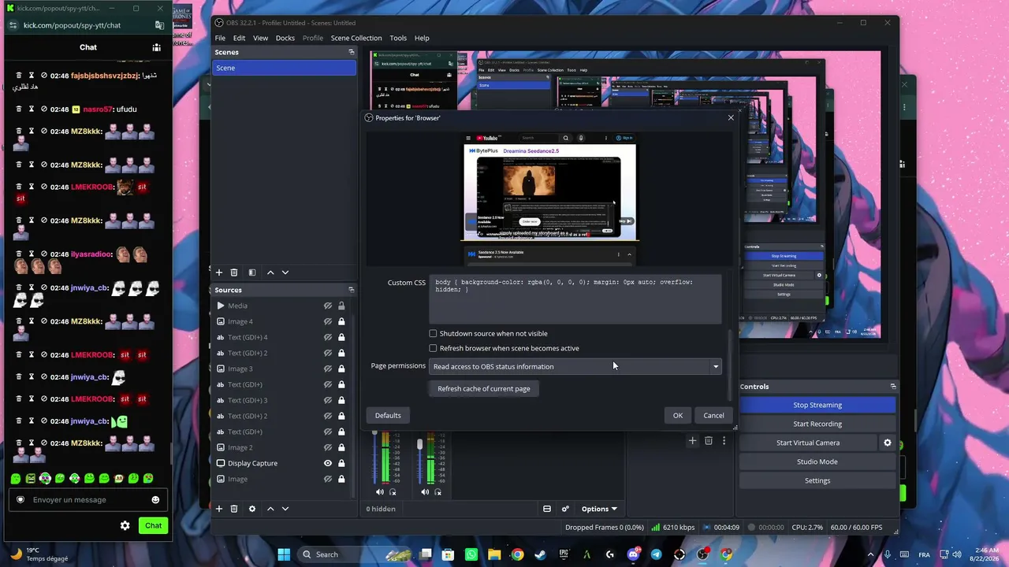Open source properties gear in Sources toolbar
Screen dimensions: 1009x567
252,509
